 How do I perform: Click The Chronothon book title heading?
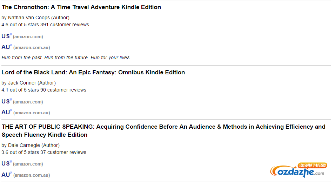point(81,7)
